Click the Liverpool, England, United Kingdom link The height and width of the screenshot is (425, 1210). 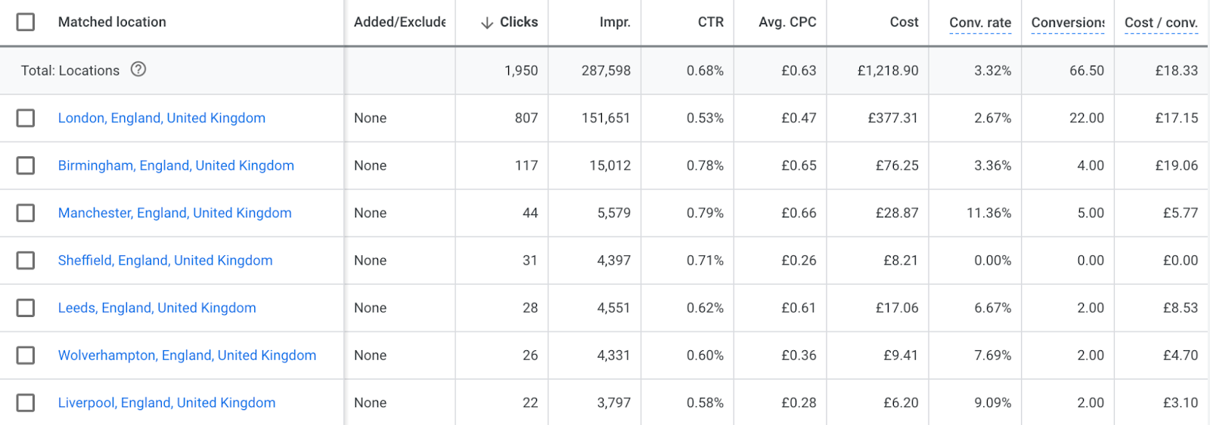tap(166, 403)
